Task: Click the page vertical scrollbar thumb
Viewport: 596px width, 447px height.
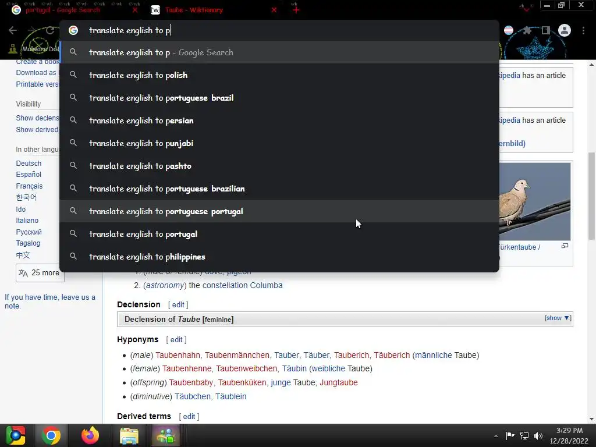Action: click(x=591, y=196)
